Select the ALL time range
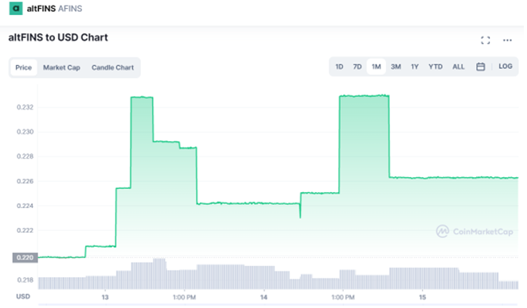 coord(458,67)
